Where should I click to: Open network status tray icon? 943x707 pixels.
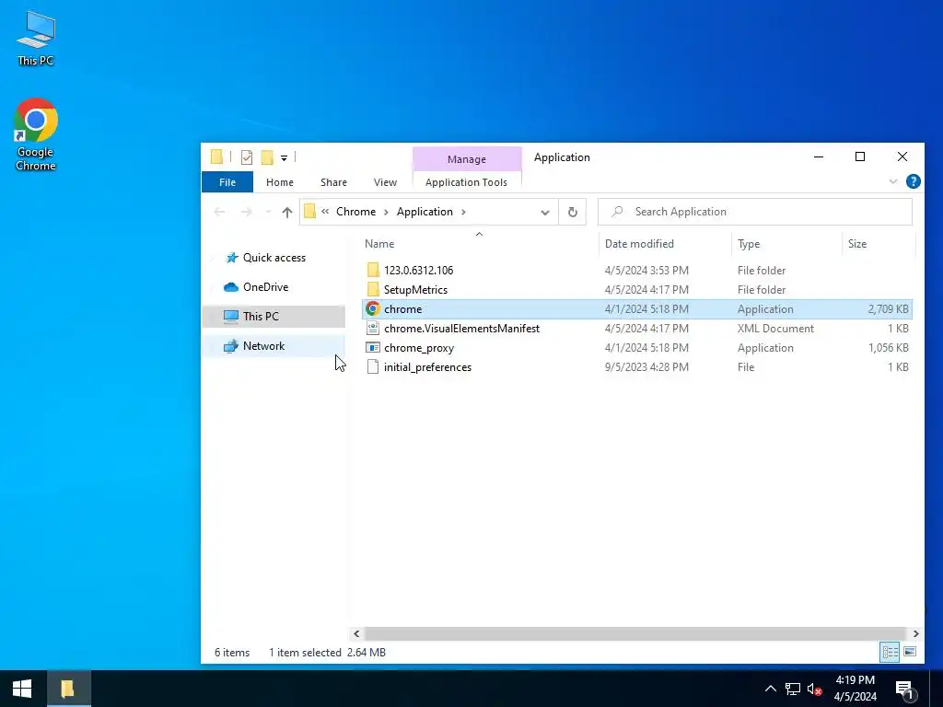point(793,689)
